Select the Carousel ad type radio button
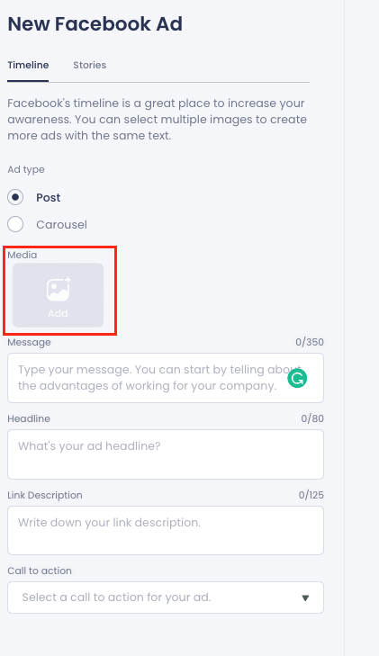This screenshot has width=379, height=656. pos(15,224)
